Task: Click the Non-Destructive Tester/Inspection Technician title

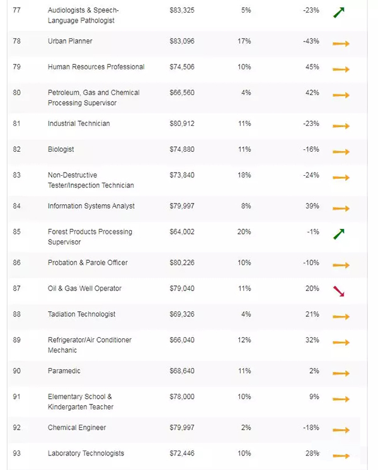Action: coord(91,180)
